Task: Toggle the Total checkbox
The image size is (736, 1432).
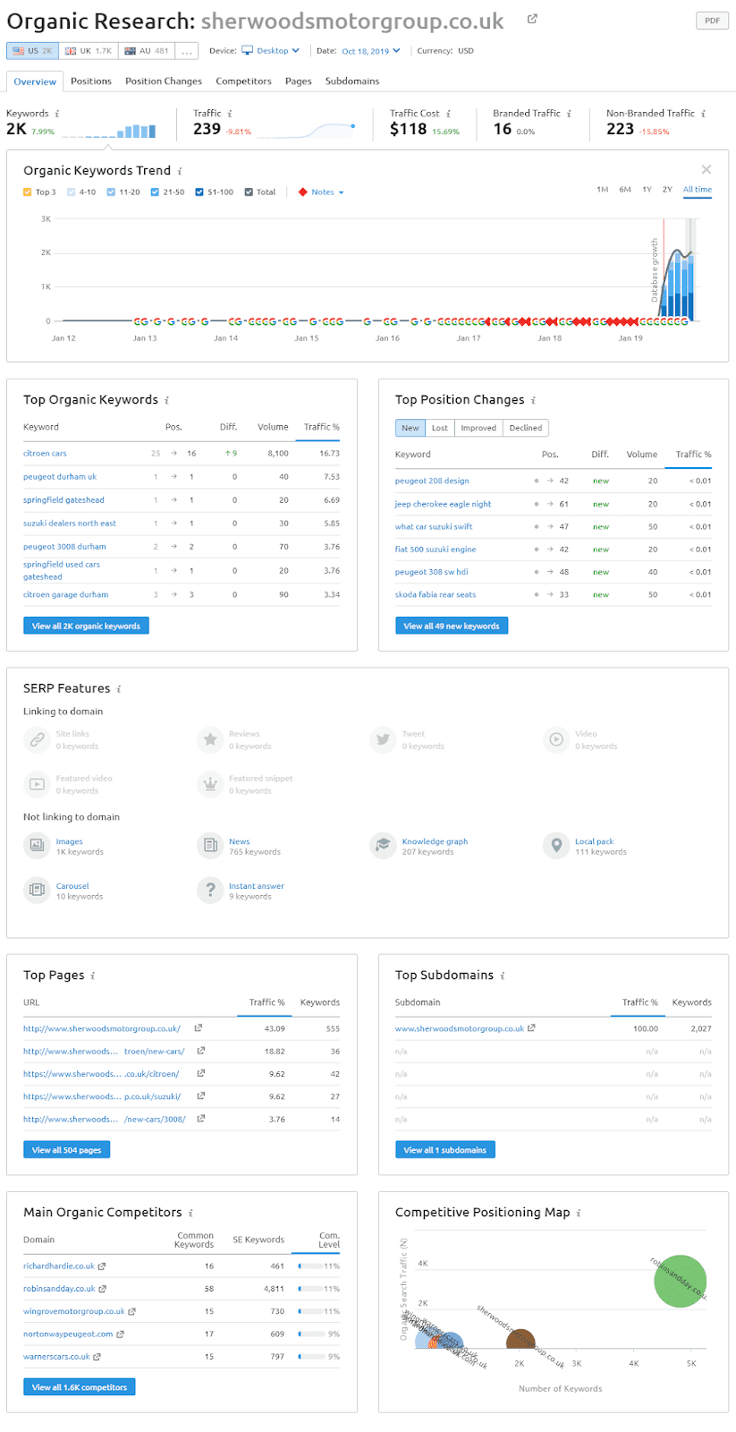Action: [249, 192]
